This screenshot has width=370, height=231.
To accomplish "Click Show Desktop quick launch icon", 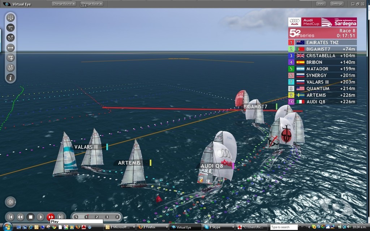I will tap(19, 227).
